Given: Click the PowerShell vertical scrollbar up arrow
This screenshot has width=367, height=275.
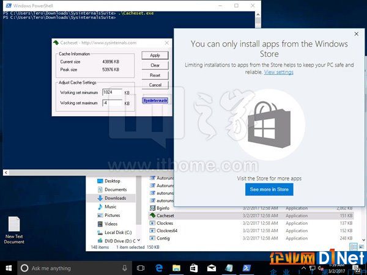Looking at the screenshot, I should [x=258, y=15].
